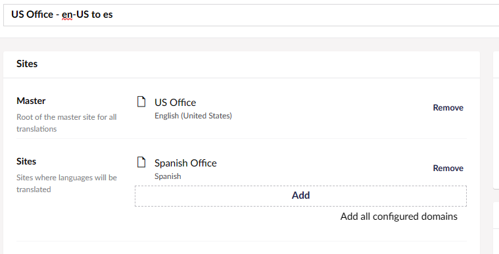Open the US Office master node name
499x254 pixels.
[176, 103]
